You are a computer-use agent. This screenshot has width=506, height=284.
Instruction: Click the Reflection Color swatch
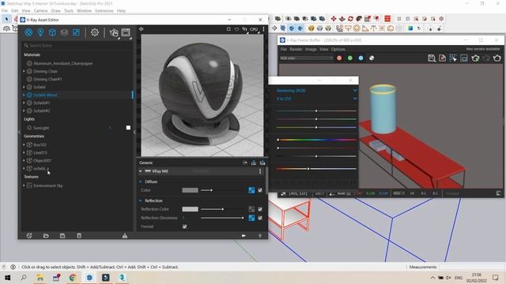[x=190, y=209]
